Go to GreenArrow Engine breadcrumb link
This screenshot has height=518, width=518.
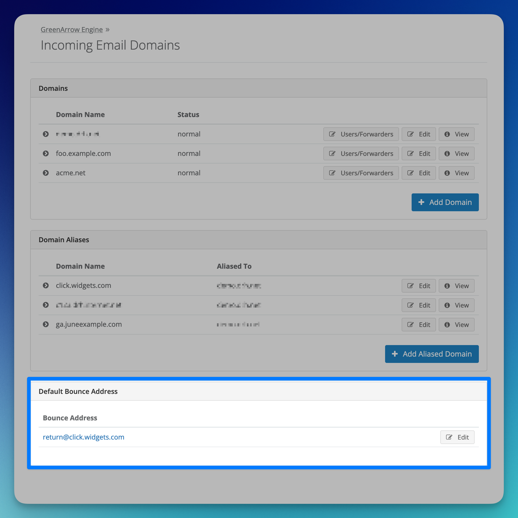[72, 29]
